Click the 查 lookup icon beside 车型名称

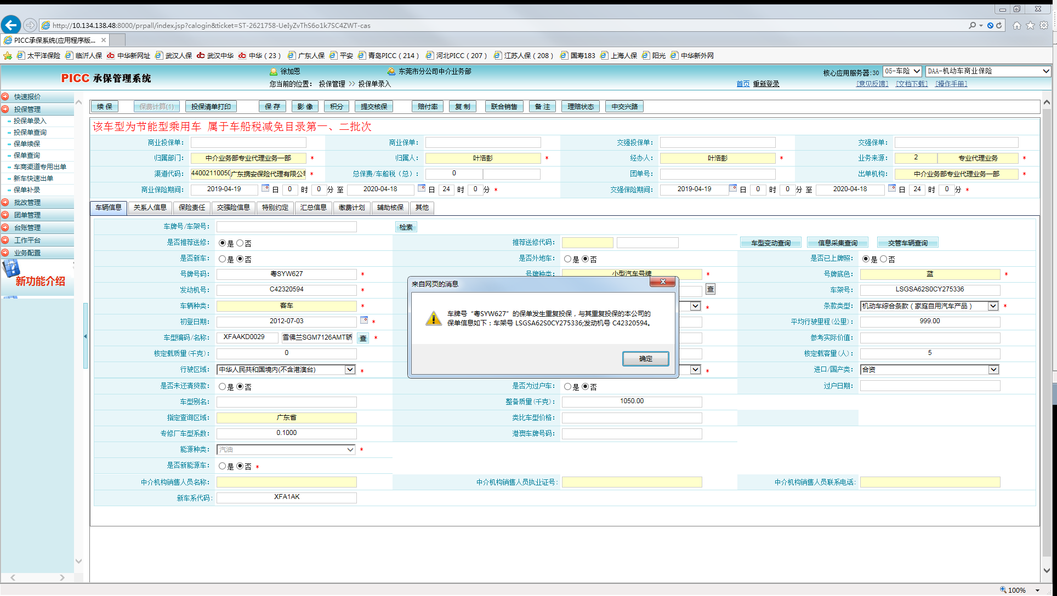point(363,338)
